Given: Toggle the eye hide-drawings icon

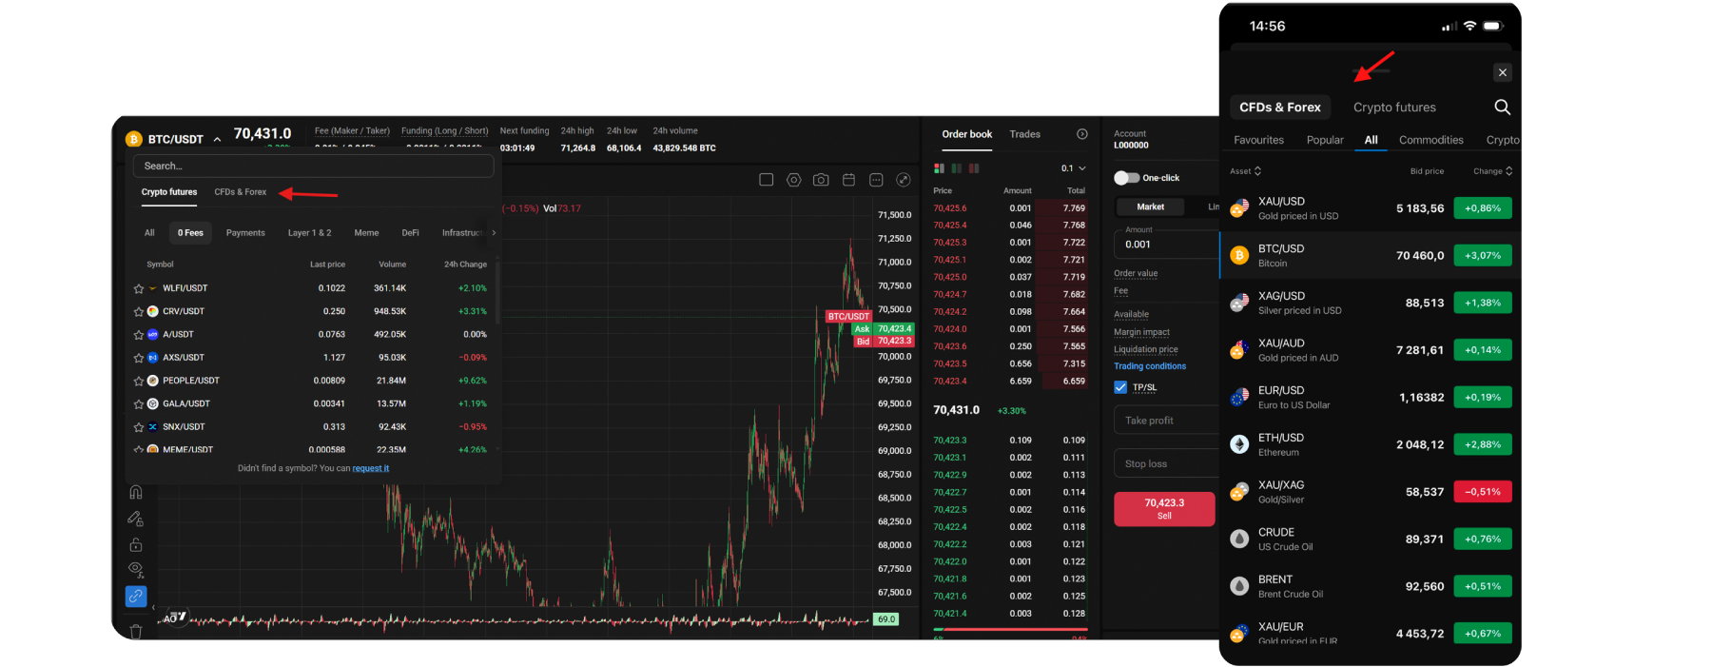Looking at the screenshot, I should click(136, 570).
